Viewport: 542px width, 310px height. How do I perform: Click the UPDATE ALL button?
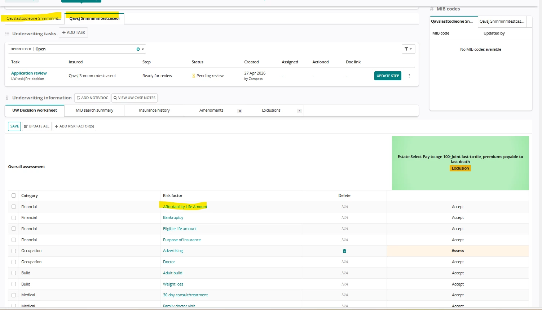click(37, 126)
